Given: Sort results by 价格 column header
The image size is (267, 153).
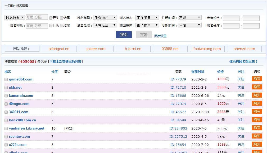Looking at the screenshot, I should (x=220, y=71).
